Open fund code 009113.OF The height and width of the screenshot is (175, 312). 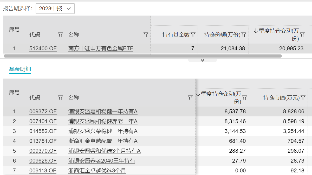coord(43,171)
